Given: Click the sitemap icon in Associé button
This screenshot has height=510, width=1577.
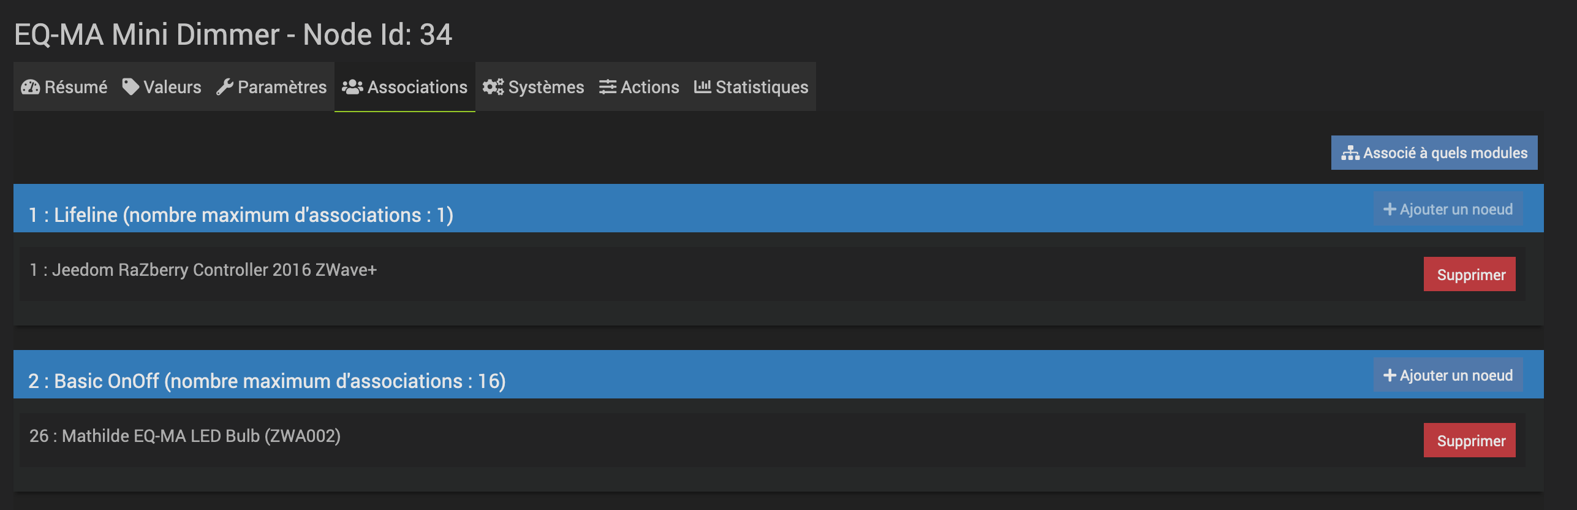Looking at the screenshot, I should 1350,153.
